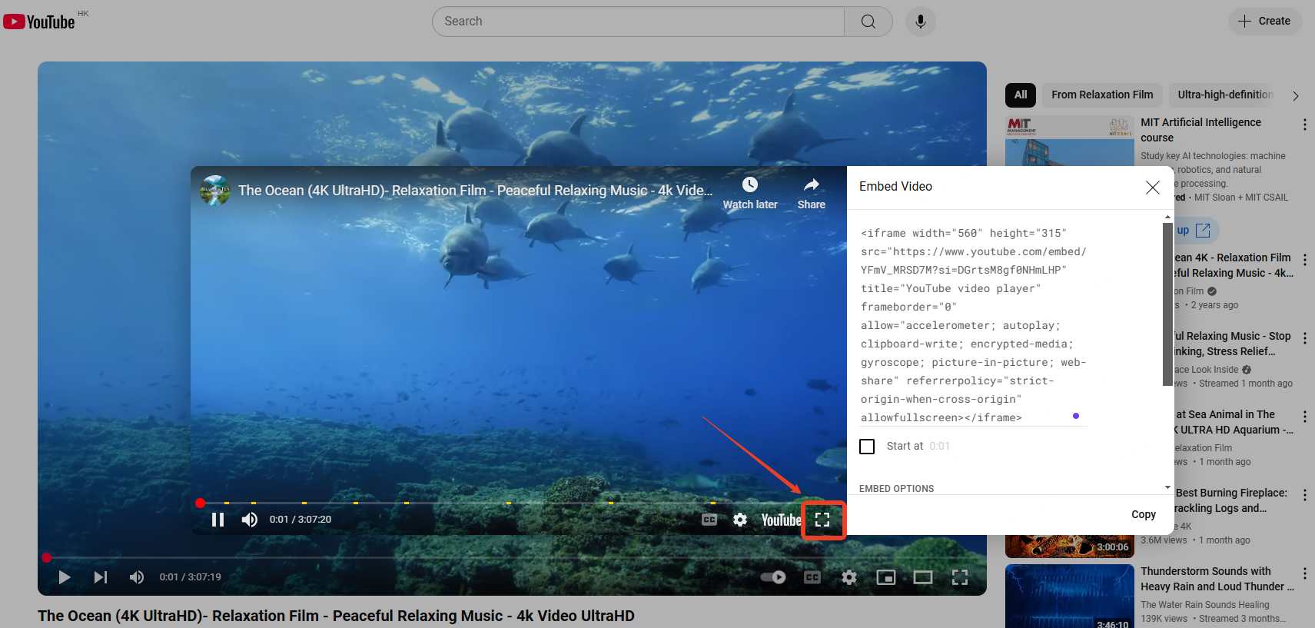Image resolution: width=1315 pixels, height=628 pixels.
Task: Enter fullscreen in the embed preview
Action: tap(822, 520)
